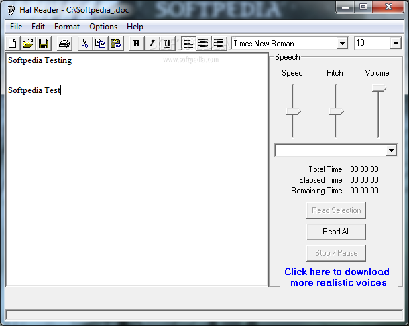The image size is (409, 326).
Task: Print the document using the printer icon
Action: pos(64,44)
